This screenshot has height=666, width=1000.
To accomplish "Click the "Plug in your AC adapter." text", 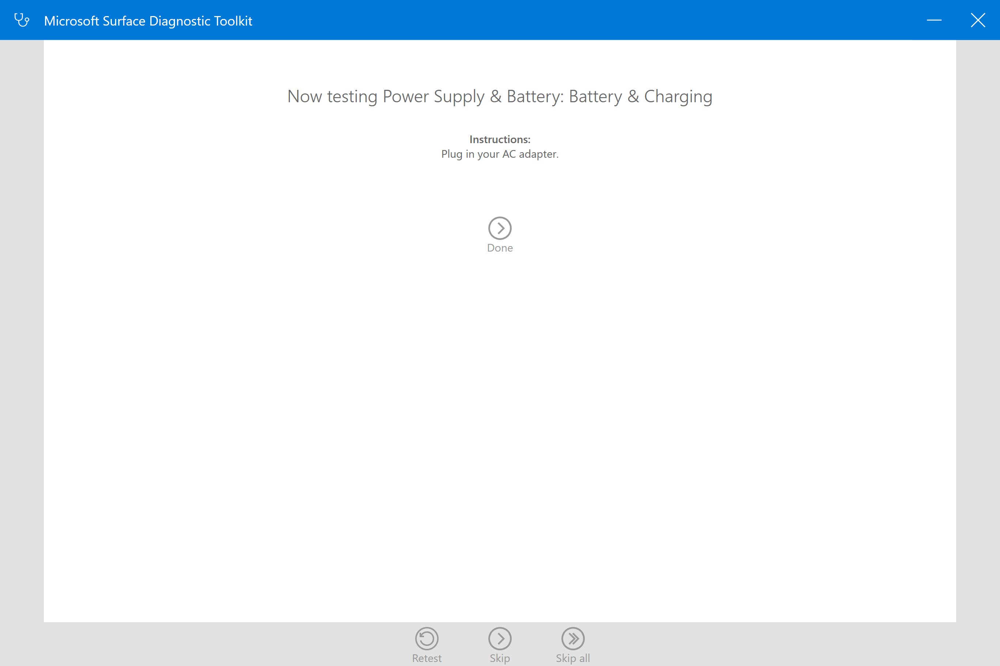I will tap(500, 154).
